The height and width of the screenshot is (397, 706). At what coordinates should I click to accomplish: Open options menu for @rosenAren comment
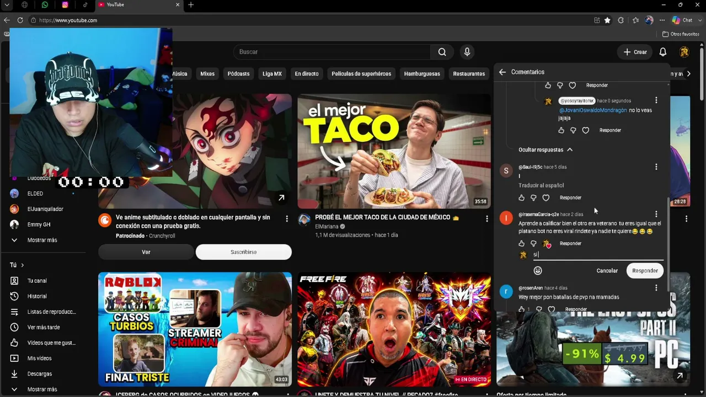click(656, 288)
